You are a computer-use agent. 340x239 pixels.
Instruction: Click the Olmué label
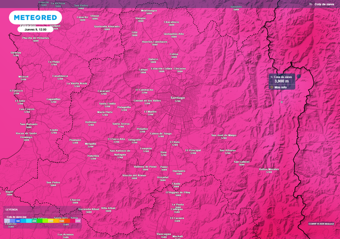[x=95, y=16]
